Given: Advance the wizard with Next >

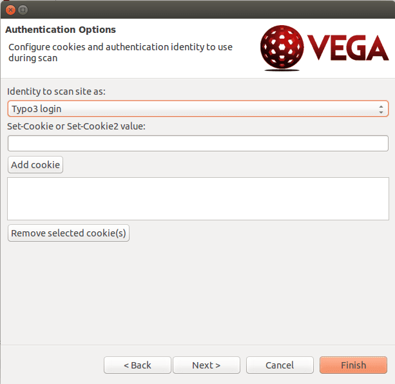Looking at the screenshot, I should point(206,365).
